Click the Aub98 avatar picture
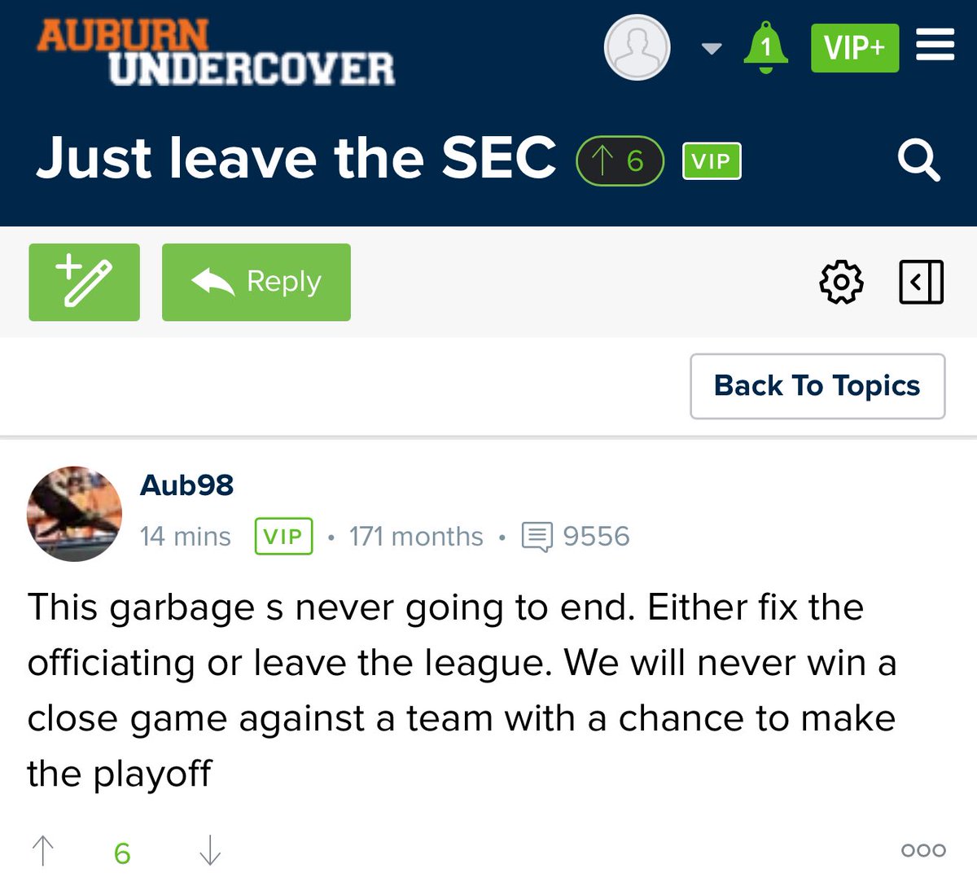 (74, 514)
